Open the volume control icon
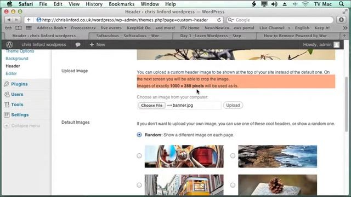The width and height of the screenshot is (351, 197). coord(274,4)
